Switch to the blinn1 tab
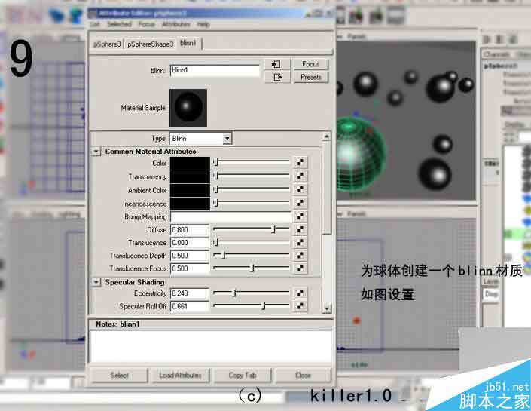The width and height of the screenshot is (531, 411). [x=188, y=43]
